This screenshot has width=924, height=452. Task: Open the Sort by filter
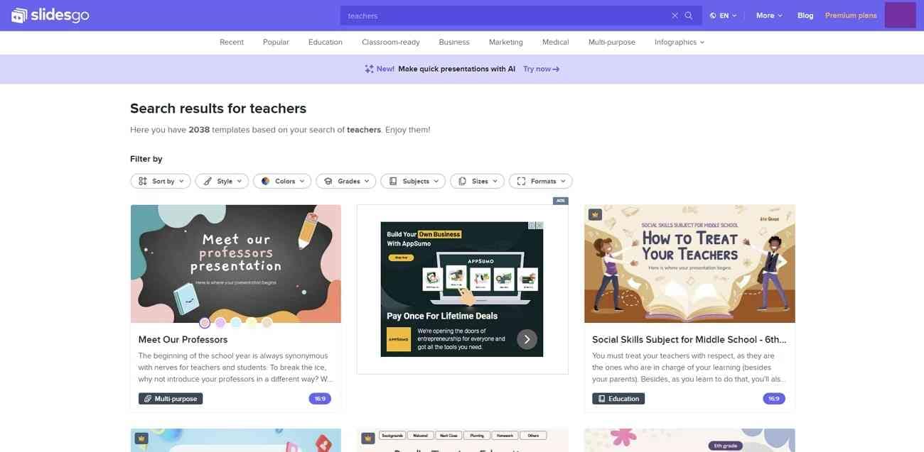coord(161,181)
